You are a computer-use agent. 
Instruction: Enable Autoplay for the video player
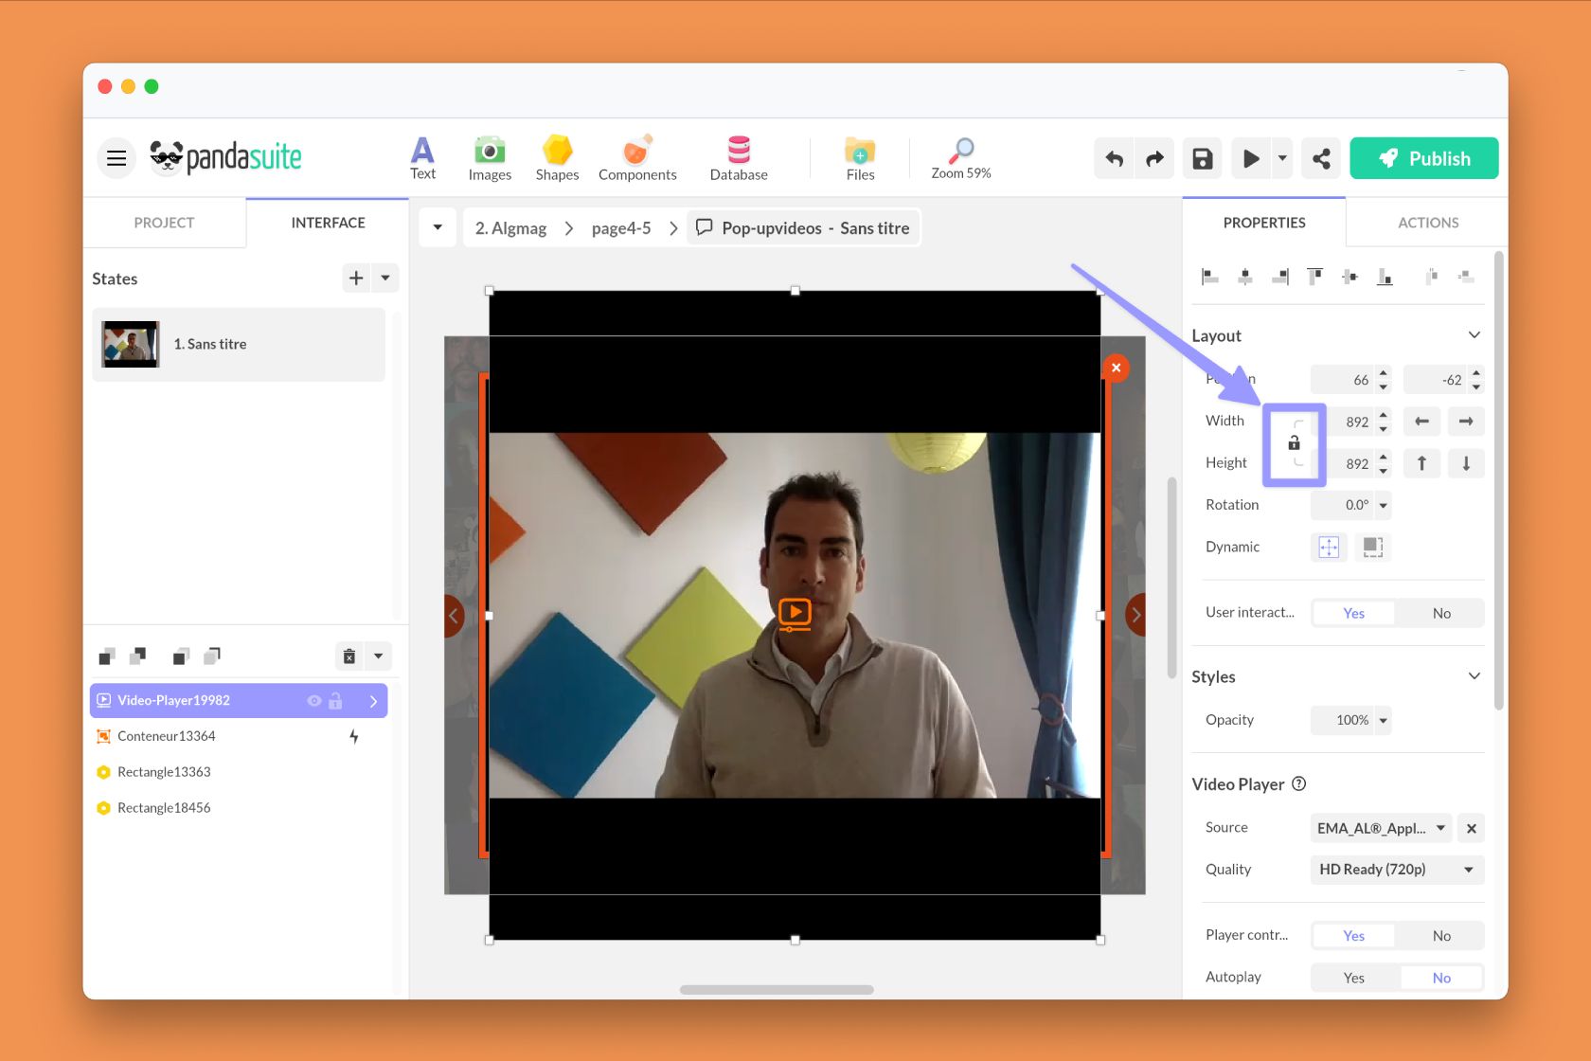1353,977
